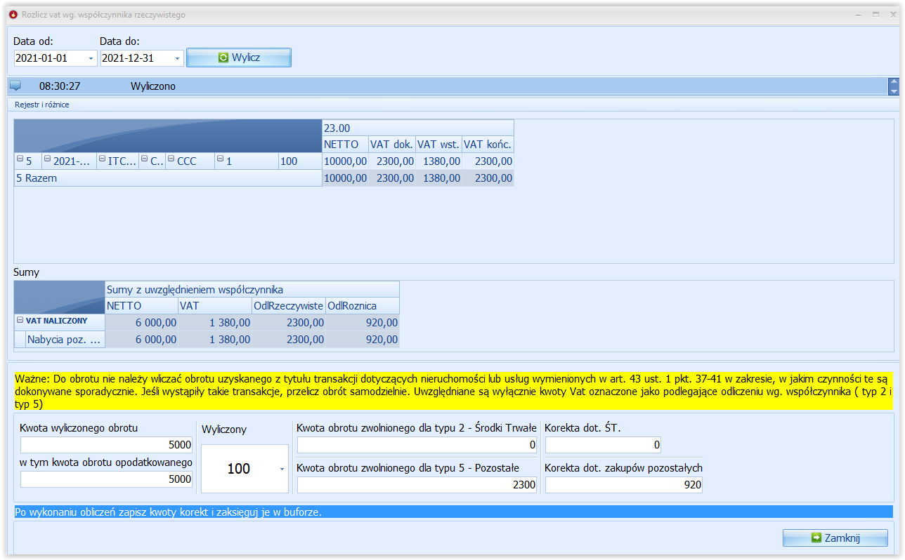The height and width of the screenshot is (560, 905).
Task: Click the Zamknij button
Action: (835, 538)
